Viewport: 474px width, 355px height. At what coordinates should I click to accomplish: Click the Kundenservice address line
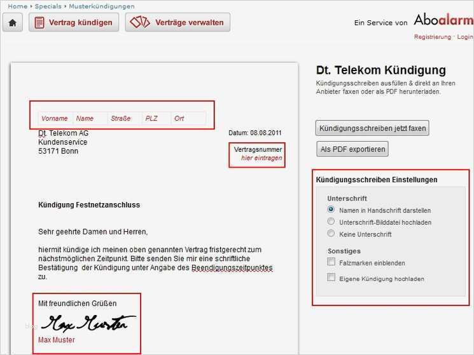(62, 142)
